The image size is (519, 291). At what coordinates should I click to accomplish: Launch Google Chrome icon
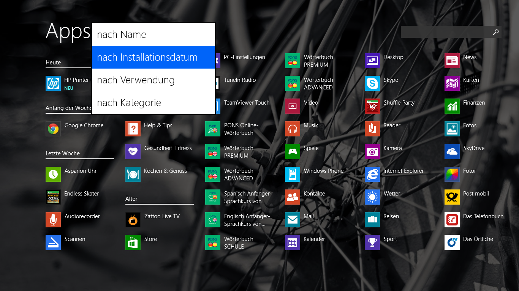point(53,129)
